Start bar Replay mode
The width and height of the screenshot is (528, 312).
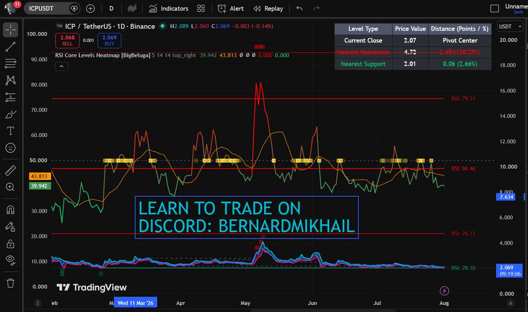268,8
